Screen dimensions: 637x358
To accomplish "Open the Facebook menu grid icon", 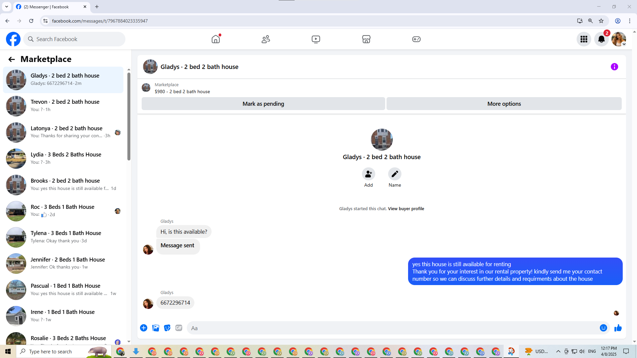I will coord(584,39).
